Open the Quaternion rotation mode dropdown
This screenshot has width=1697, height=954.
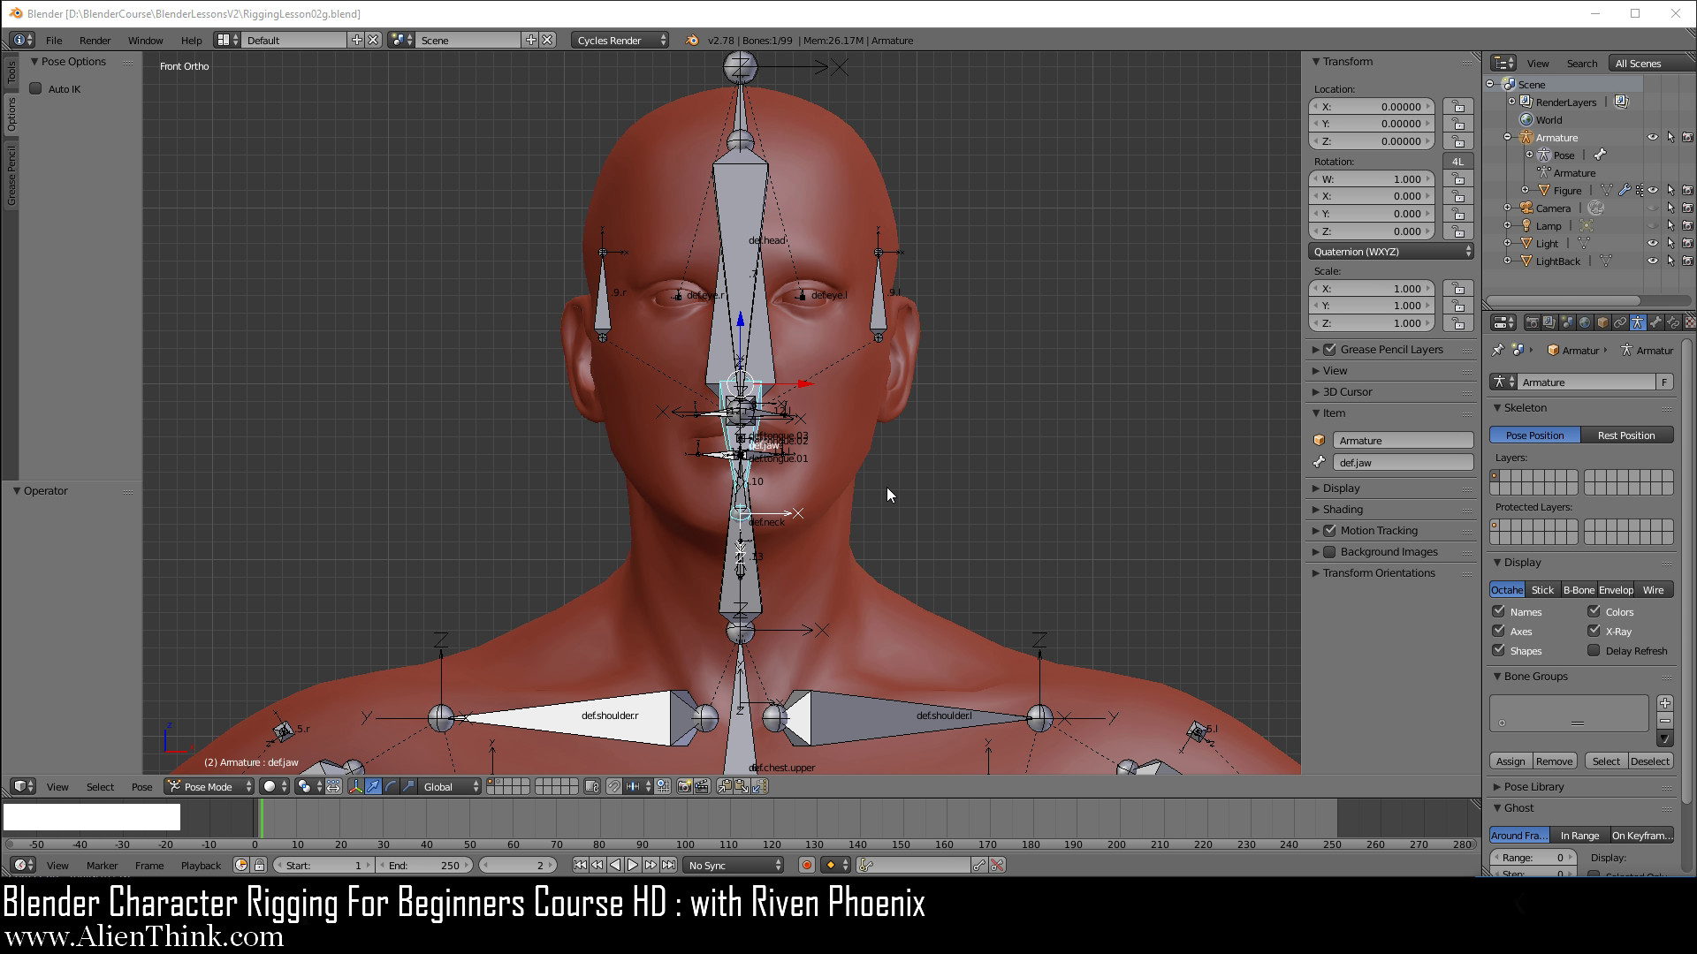[1391, 252]
